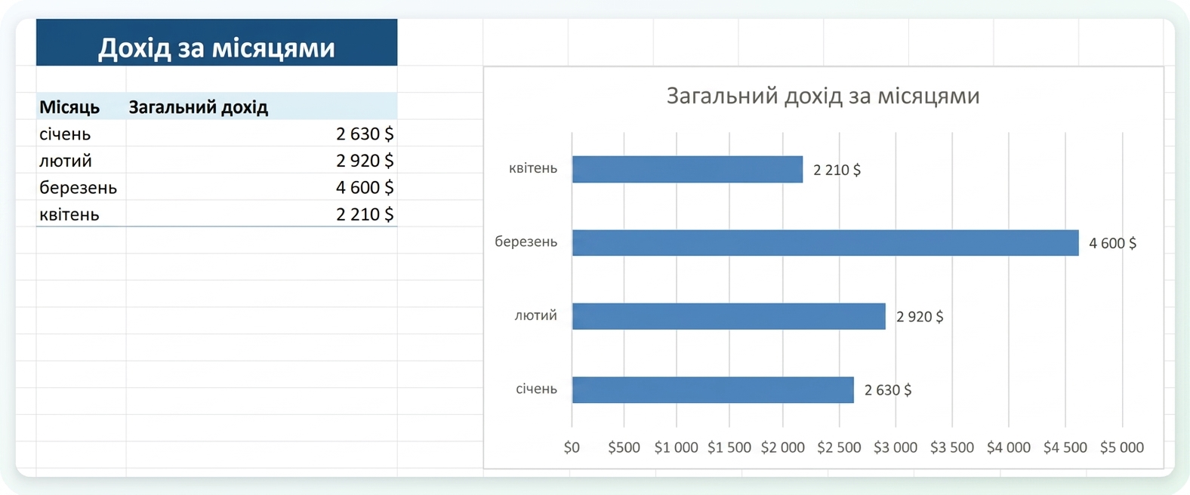The image size is (1190, 495).
Task: Select the table cell with value 2 210 $
Action: tap(261, 214)
